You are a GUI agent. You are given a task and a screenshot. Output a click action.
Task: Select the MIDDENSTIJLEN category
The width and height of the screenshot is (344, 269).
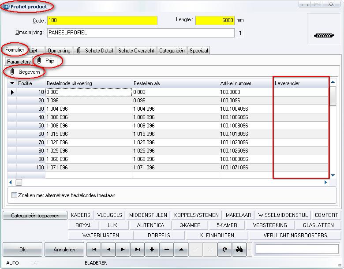148,215
